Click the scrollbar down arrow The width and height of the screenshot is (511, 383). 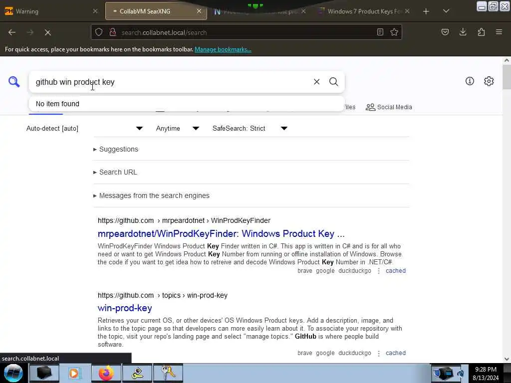click(507, 359)
